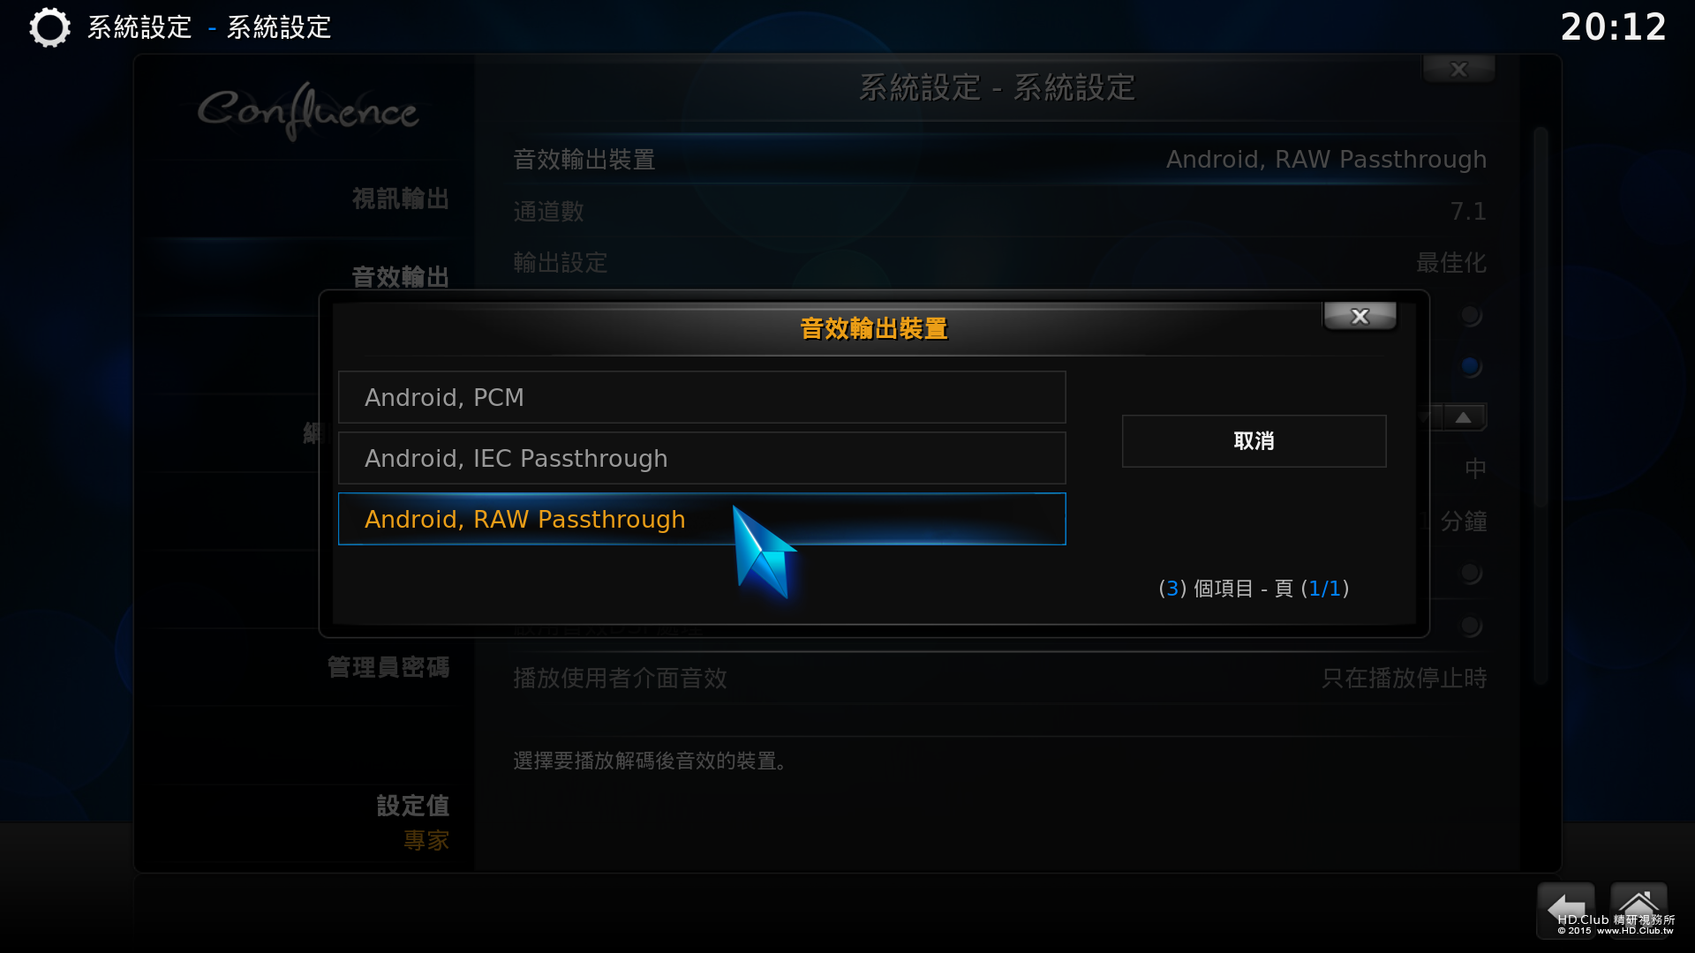Select Android, PCM output device
Image resolution: width=1695 pixels, height=953 pixels.
702,397
